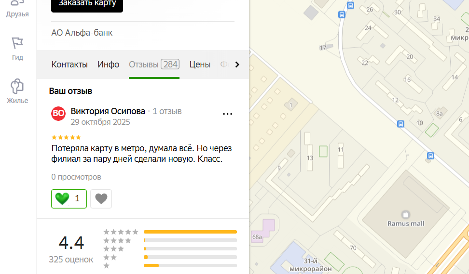Click the bus stop icon near building 10
The height and width of the screenshot is (274, 469).
pos(401,124)
